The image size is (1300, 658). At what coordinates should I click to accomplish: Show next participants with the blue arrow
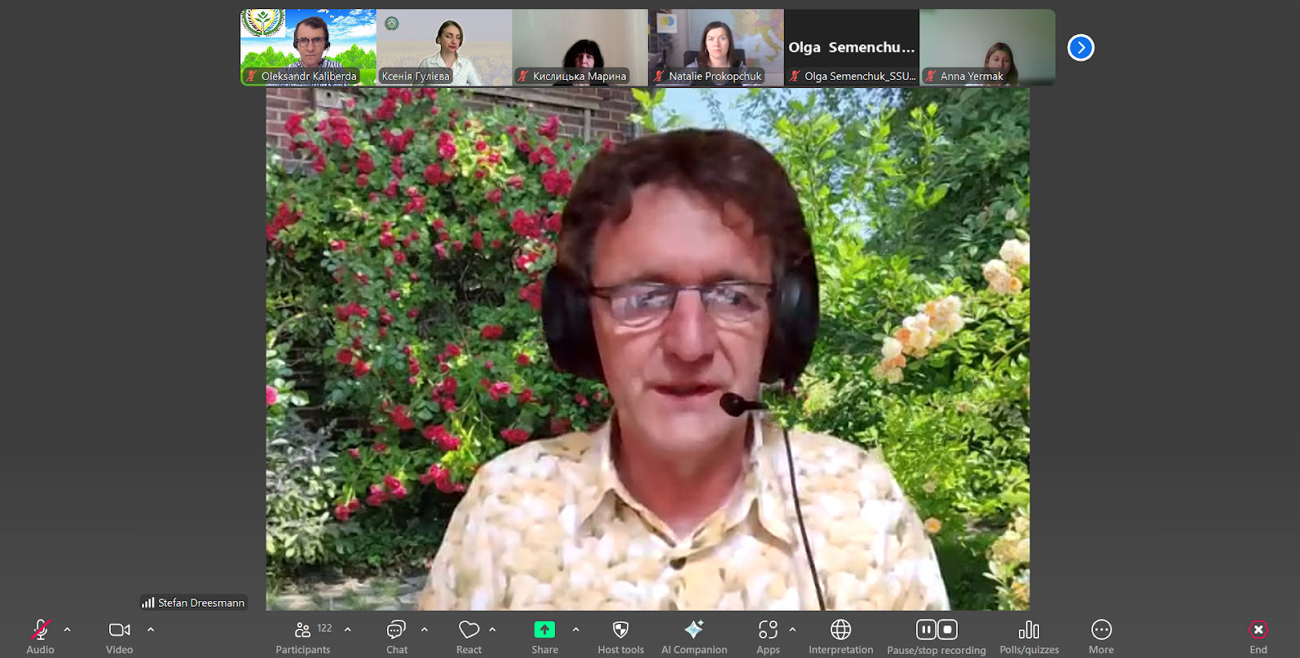(1081, 47)
